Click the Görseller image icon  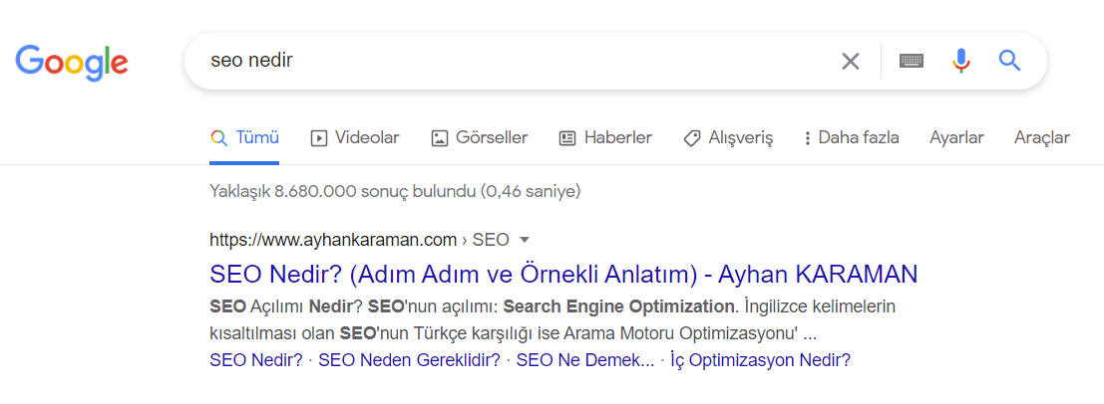tap(440, 138)
